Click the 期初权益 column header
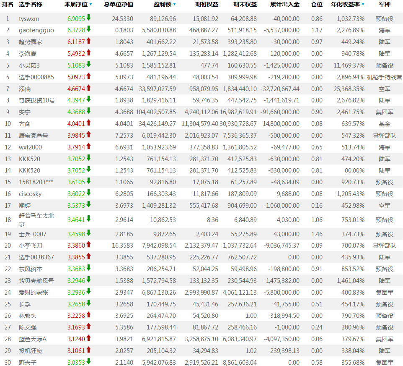 point(207,4)
